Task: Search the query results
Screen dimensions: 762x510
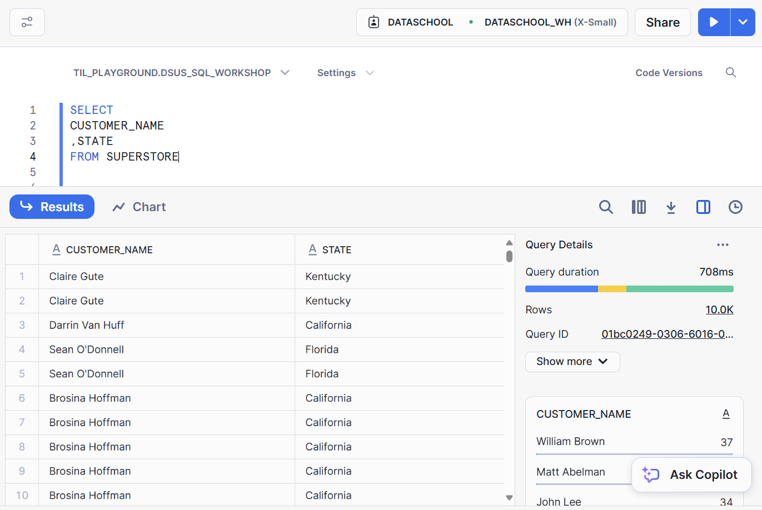Action: (x=606, y=207)
